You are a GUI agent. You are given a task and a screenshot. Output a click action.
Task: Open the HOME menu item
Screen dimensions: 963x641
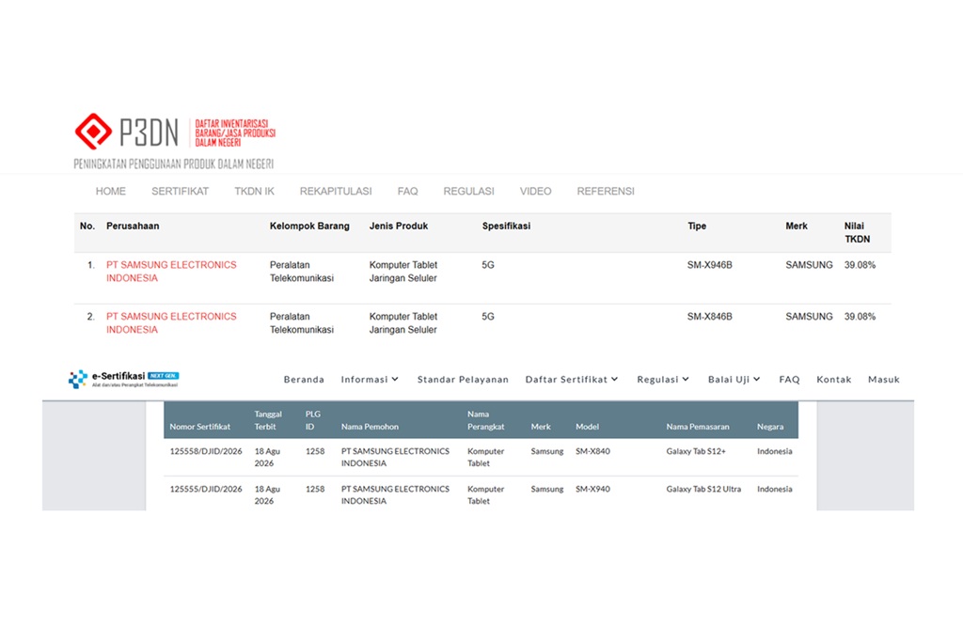[111, 192]
